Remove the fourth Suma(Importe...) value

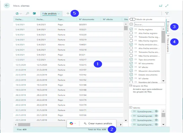(x=156, y=125)
